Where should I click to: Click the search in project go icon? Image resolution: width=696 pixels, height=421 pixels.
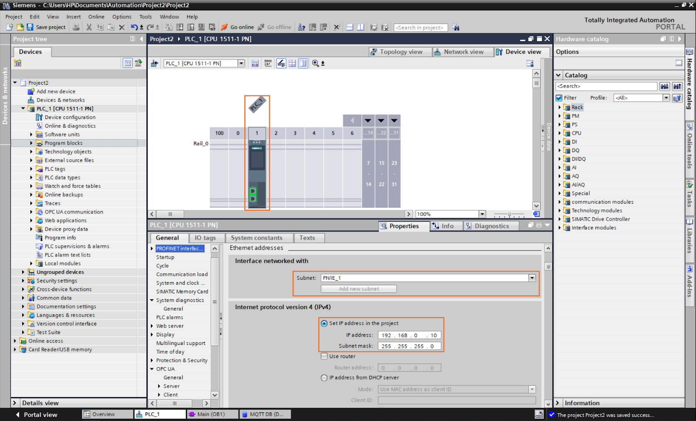pos(456,27)
